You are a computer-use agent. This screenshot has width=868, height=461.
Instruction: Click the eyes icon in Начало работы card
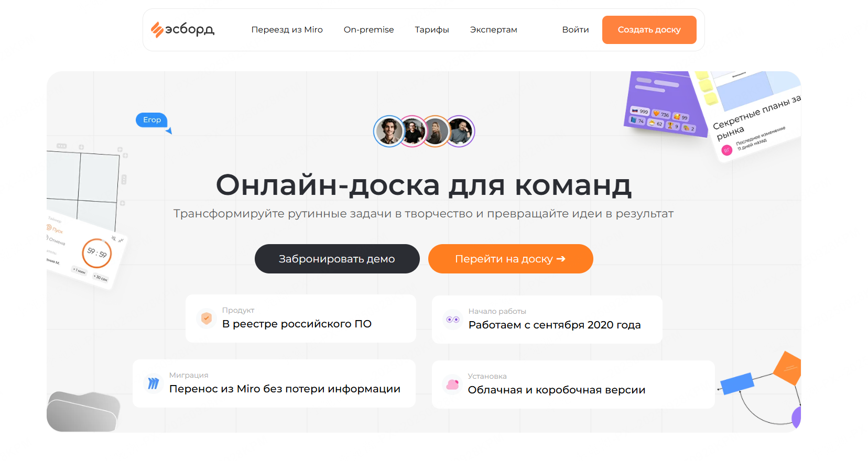pyautogui.click(x=452, y=319)
